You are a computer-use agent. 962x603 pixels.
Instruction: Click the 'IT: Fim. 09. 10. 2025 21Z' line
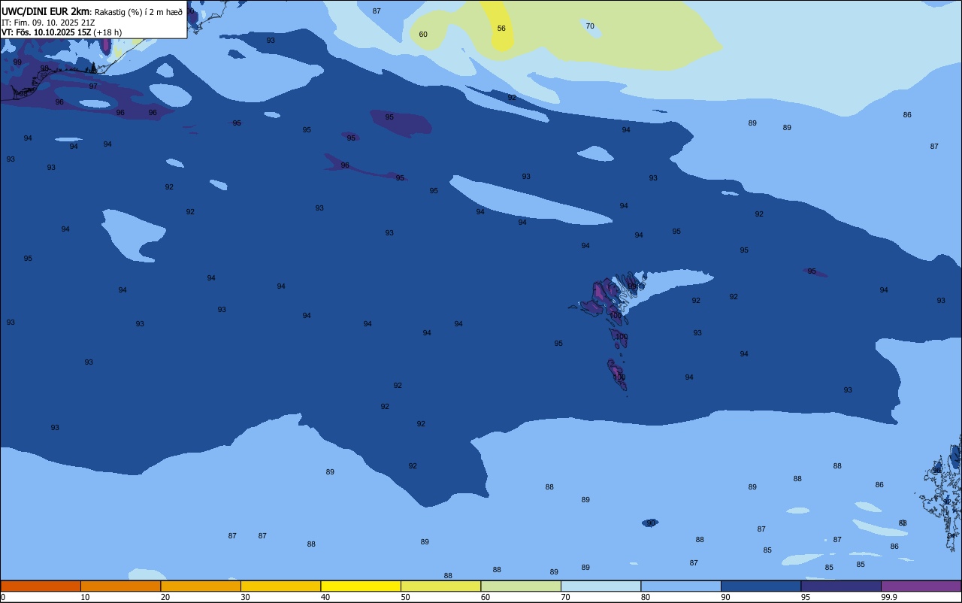(48, 23)
